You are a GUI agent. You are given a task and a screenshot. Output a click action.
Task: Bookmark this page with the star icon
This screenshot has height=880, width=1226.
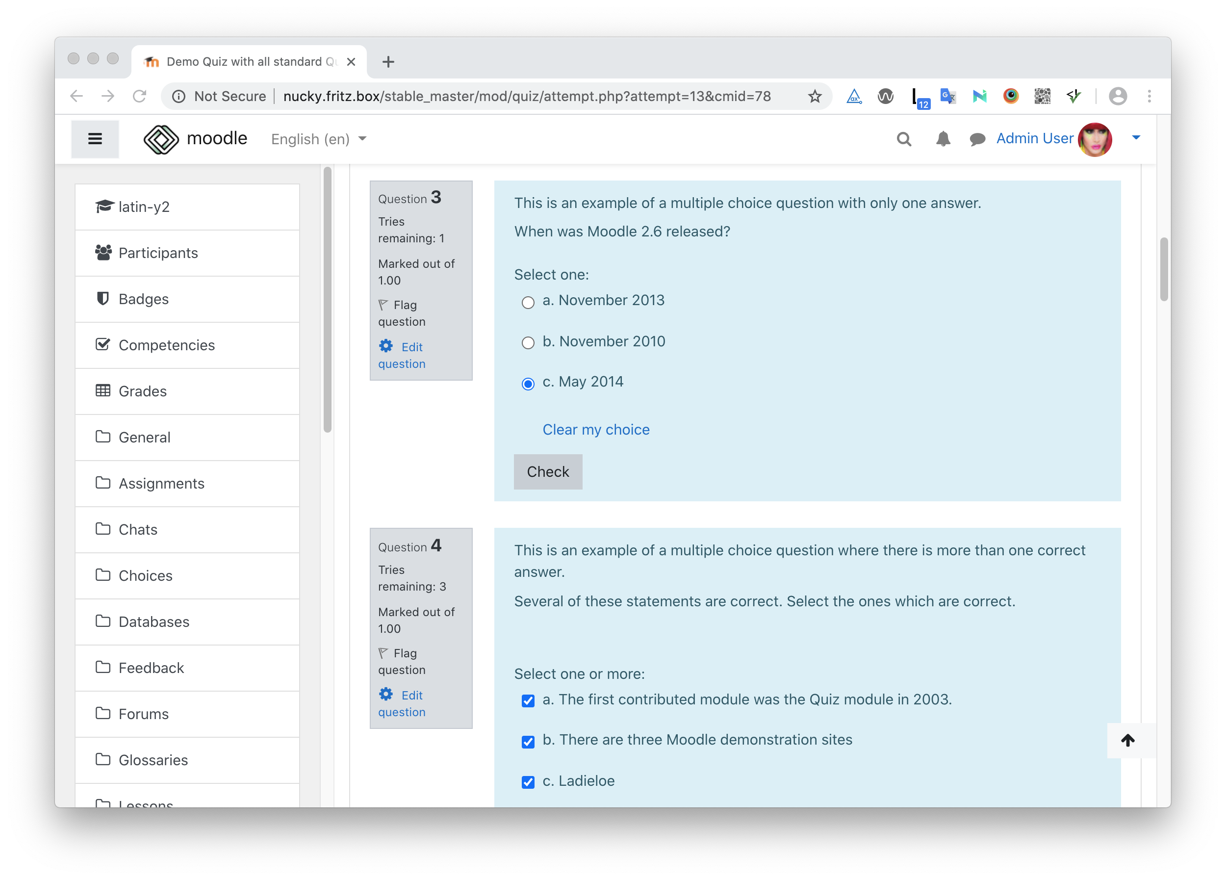click(814, 96)
